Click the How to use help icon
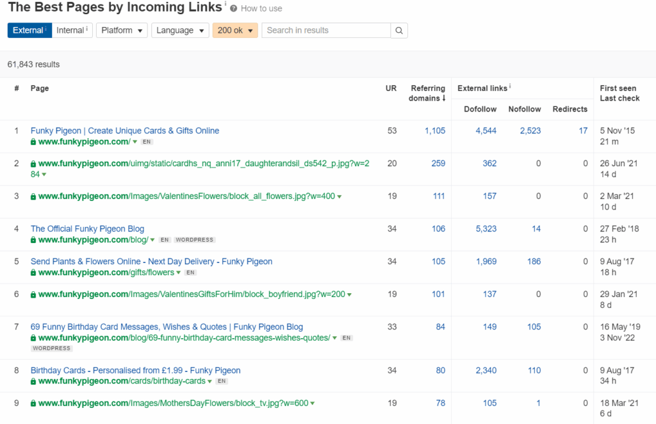The height and width of the screenshot is (424, 656). point(233,9)
